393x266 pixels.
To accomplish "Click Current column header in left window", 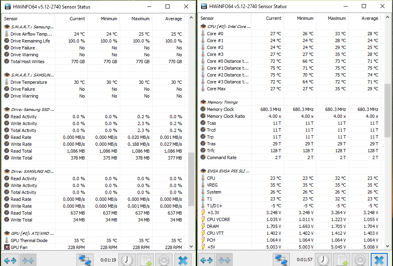I will point(71,19).
